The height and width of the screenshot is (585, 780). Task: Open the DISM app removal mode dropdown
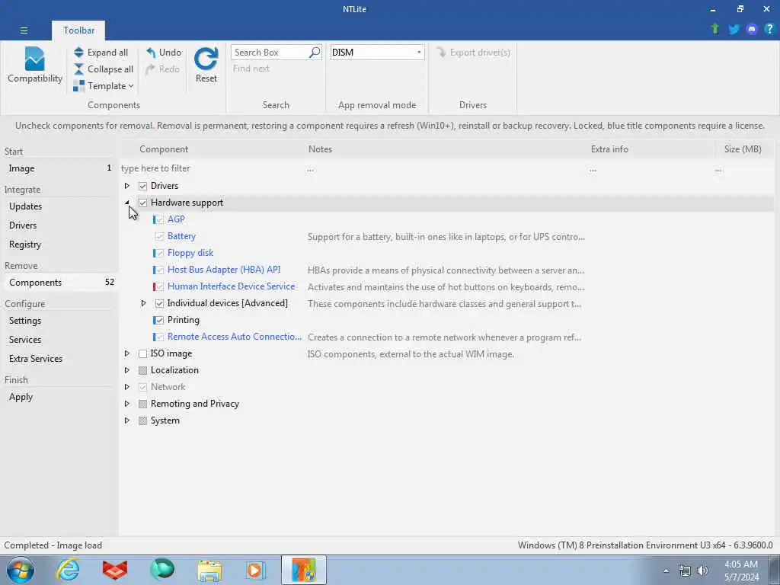coord(377,53)
